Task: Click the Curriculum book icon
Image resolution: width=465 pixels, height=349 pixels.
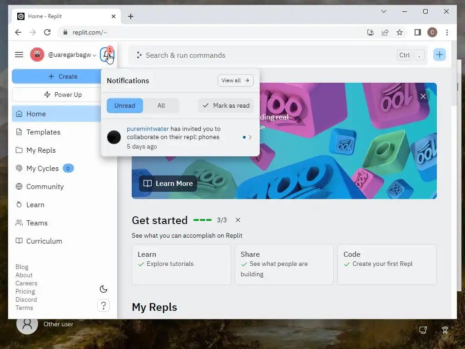Action: [x=19, y=241]
